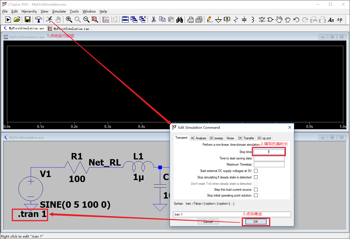Open the Component library gate icon
The height and width of the screenshot is (239, 350).
click(270, 20)
